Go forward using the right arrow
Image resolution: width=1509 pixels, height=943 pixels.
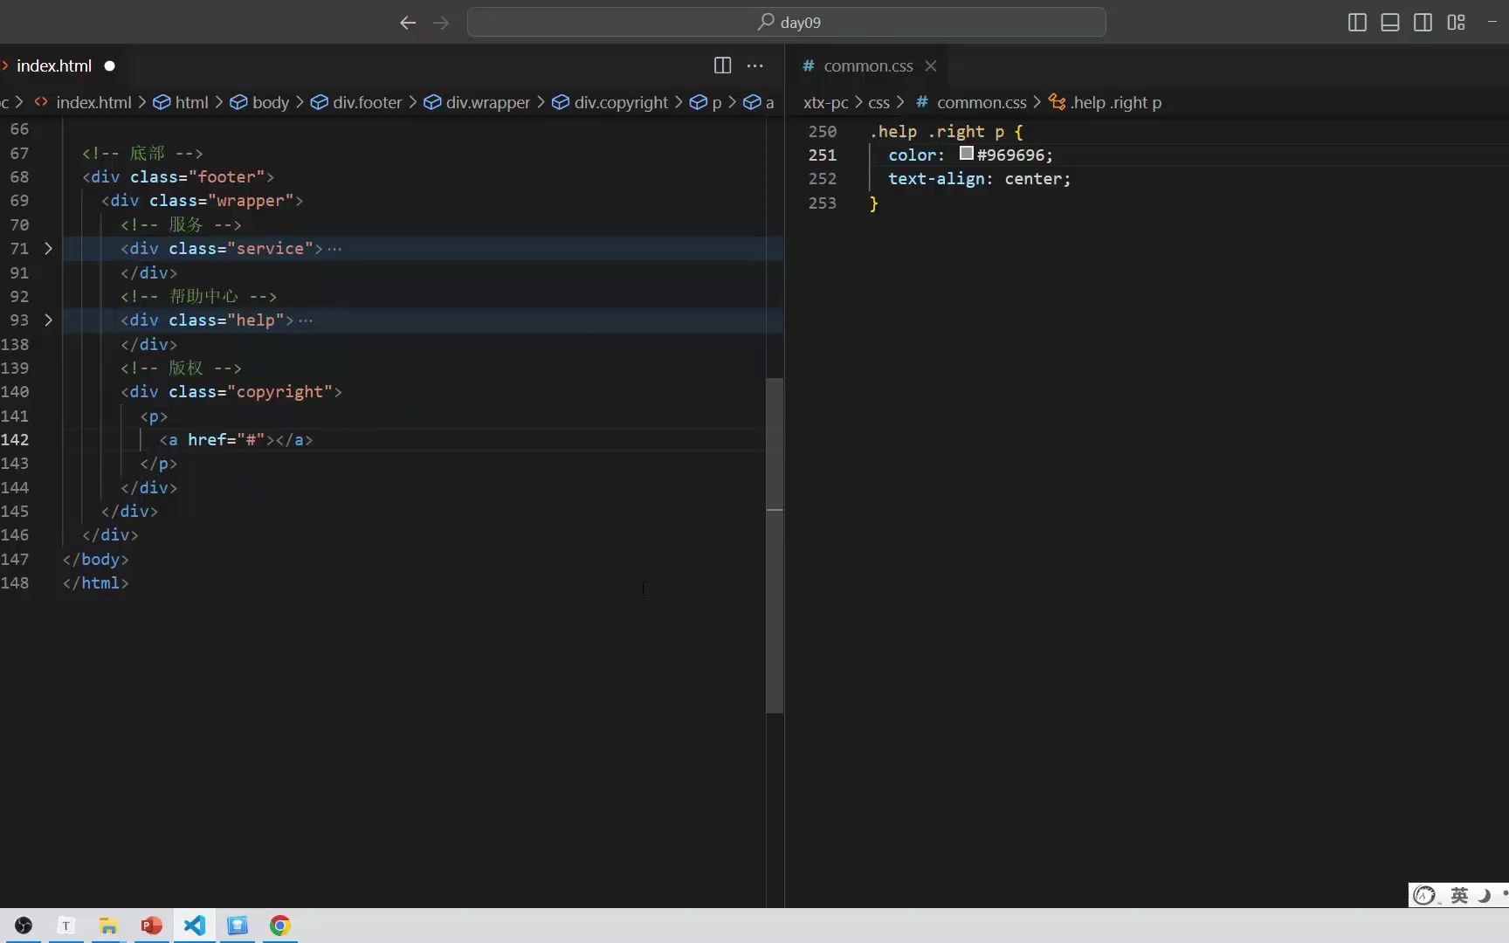441,23
